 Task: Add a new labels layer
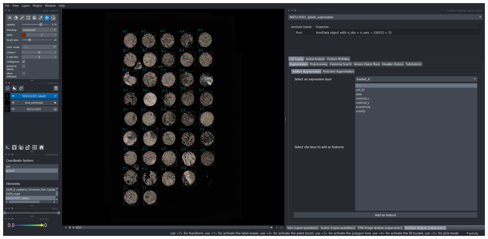tap(21, 88)
